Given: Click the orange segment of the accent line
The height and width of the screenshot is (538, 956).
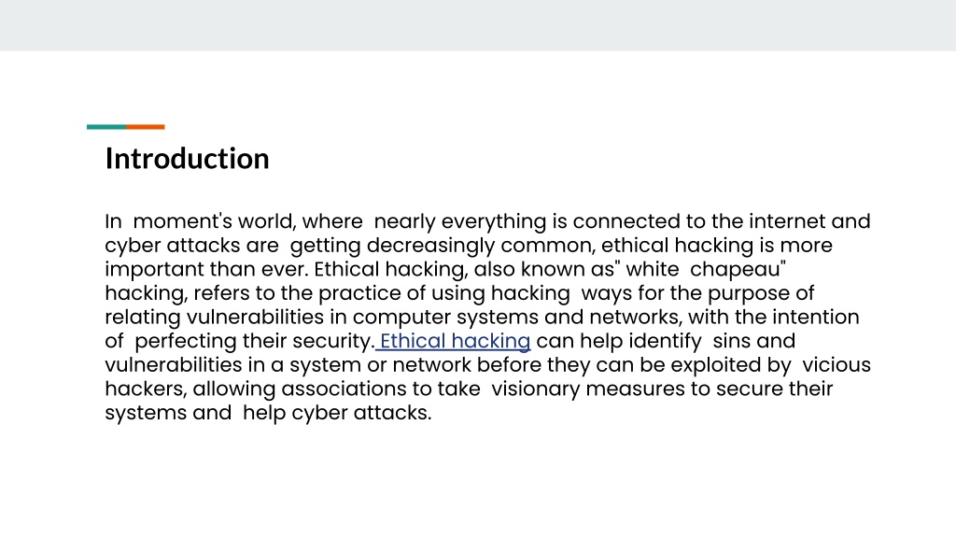Looking at the screenshot, I should pyautogui.click(x=145, y=127).
